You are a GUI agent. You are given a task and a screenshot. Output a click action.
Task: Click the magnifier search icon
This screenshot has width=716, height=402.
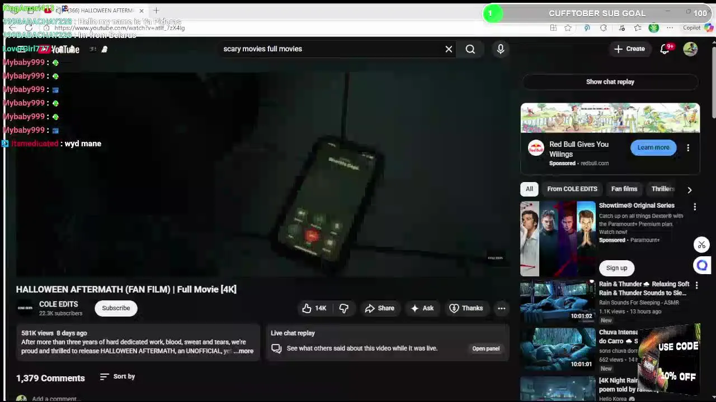point(470,49)
